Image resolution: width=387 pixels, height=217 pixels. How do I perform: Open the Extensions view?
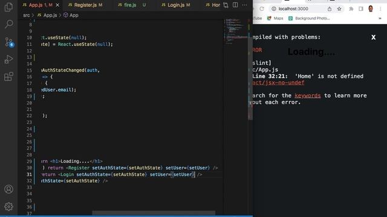pyautogui.click(x=8, y=77)
